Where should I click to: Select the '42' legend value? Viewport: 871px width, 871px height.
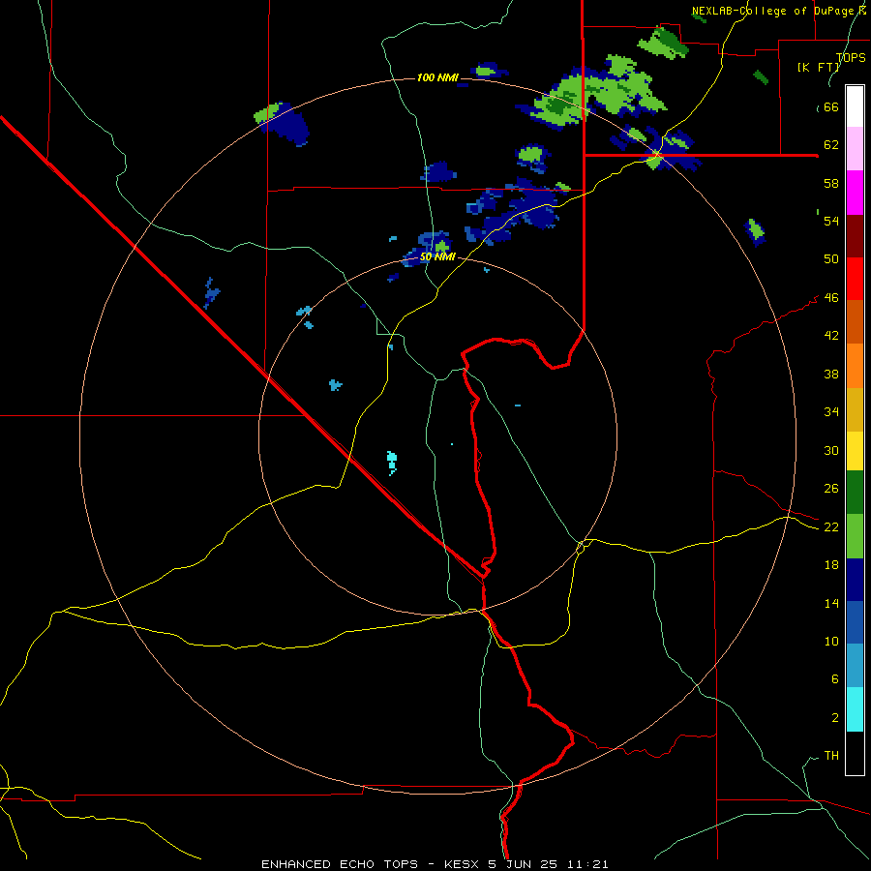coord(831,336)
